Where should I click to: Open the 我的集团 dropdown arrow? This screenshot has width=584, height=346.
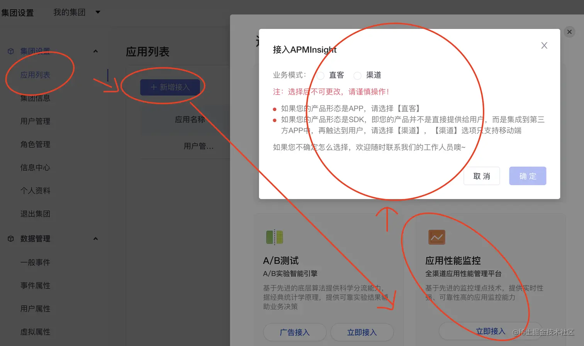coord(98,12)
